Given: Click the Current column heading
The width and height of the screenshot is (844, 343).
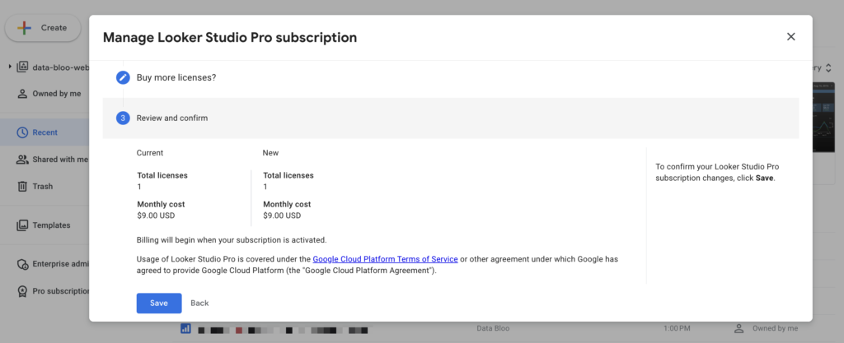Looking at the screenshot, I should coord(150,152).
